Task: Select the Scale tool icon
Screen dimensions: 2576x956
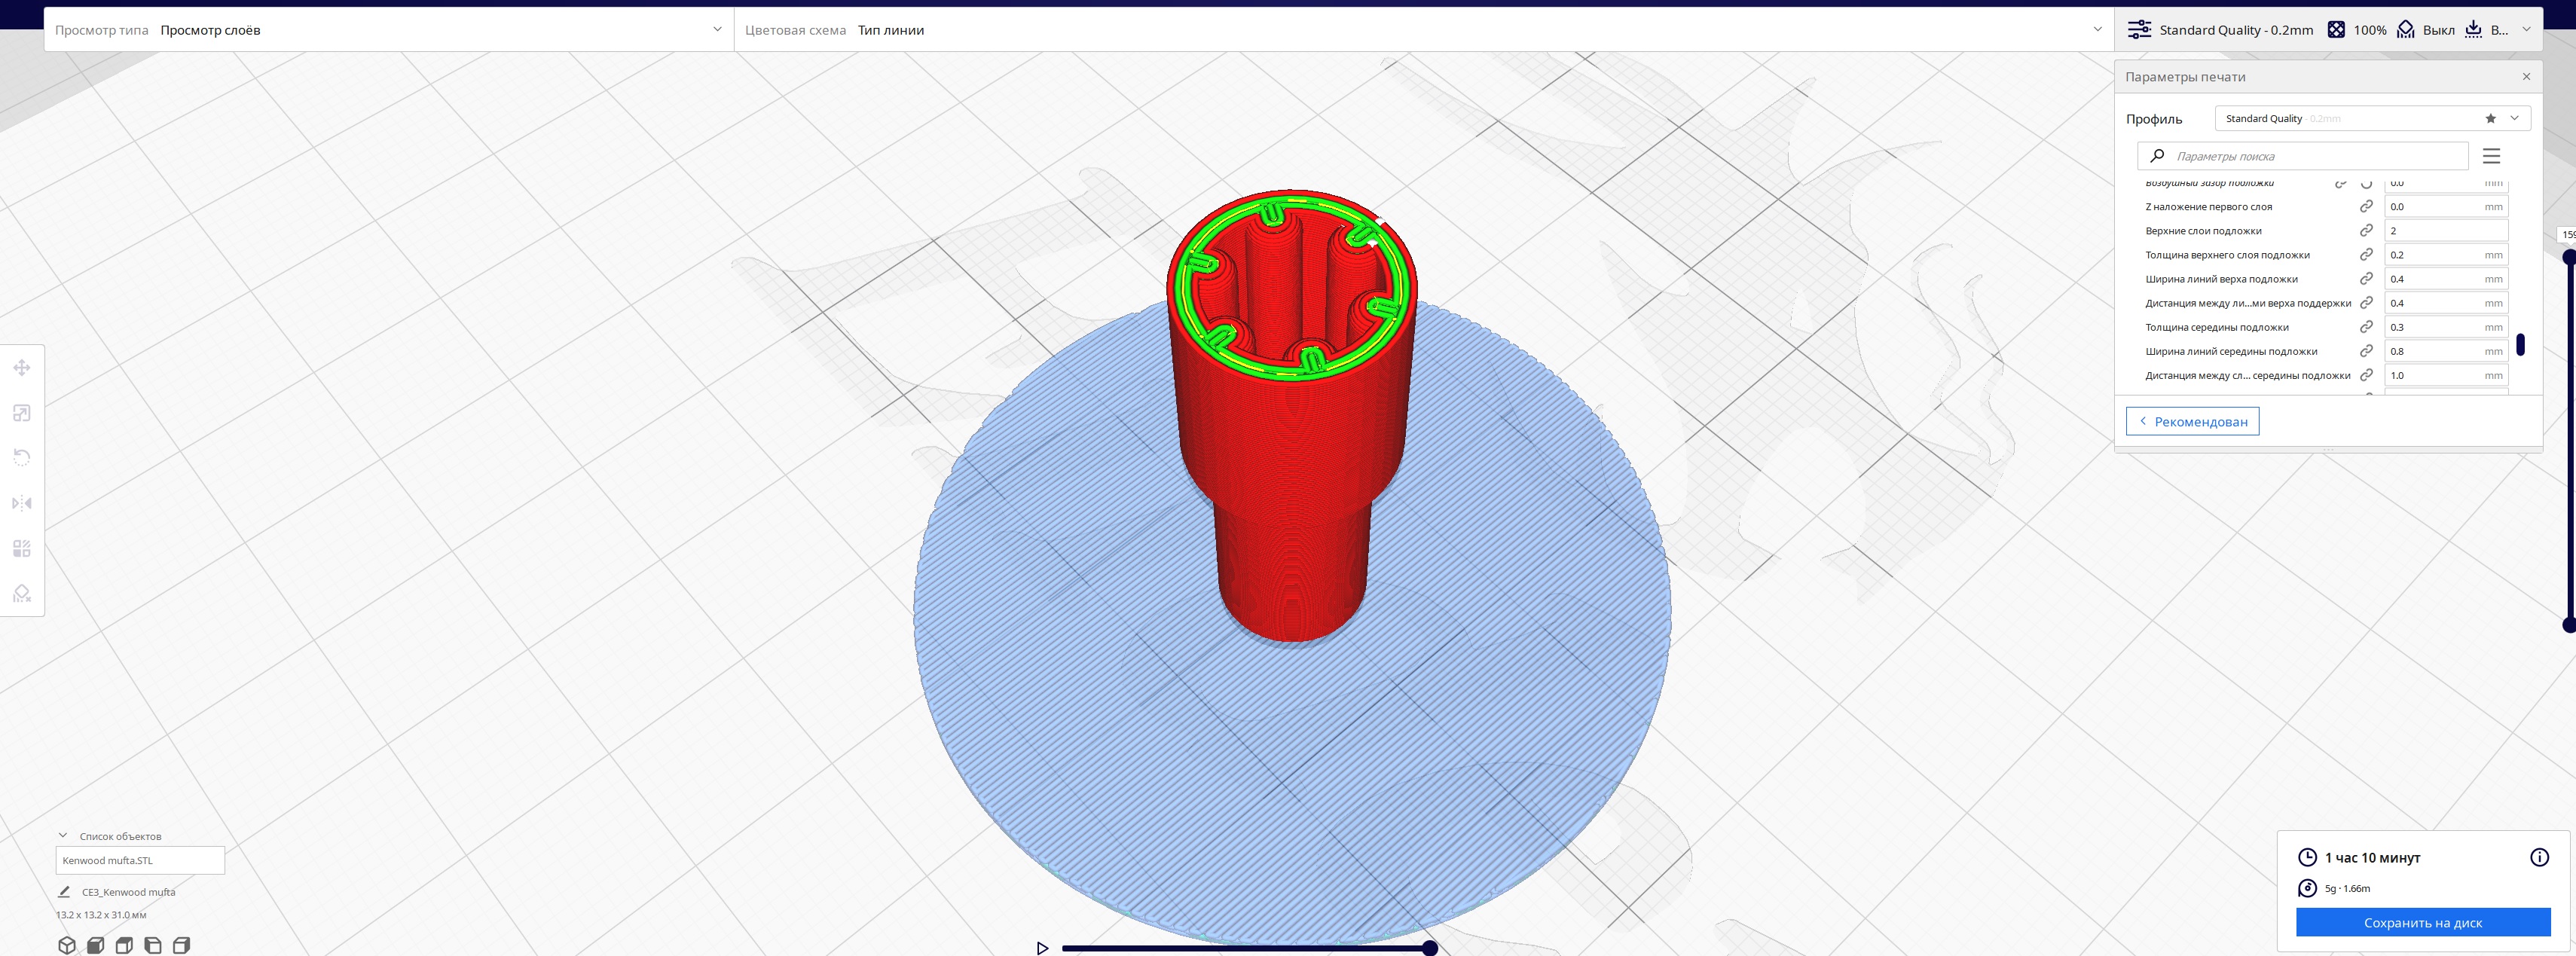Action: (22, 413)
